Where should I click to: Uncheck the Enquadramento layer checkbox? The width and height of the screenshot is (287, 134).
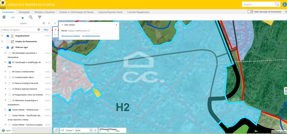(x=8, y=36)
